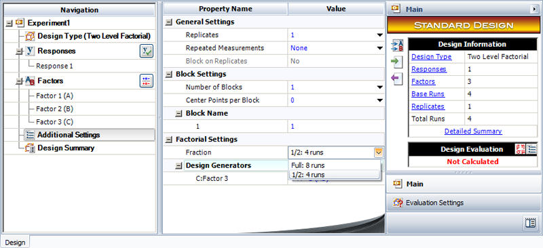Click the Value column header
This screenshot has height=248, width=543.
[x=336, y=9]
